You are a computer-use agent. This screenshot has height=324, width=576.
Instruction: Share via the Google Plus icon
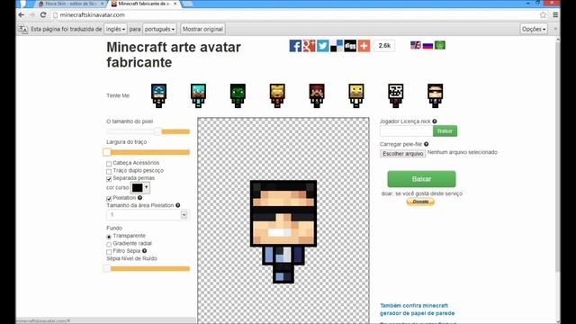pyautogui.click(x=309, y=46)
